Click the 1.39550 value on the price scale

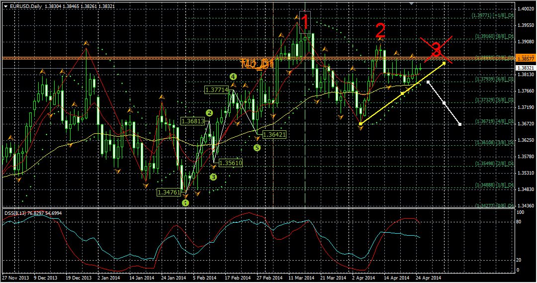tap(526, 25)
